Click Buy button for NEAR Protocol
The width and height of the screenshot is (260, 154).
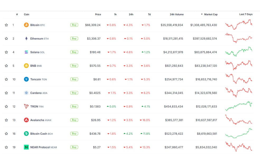pos(74,147)
